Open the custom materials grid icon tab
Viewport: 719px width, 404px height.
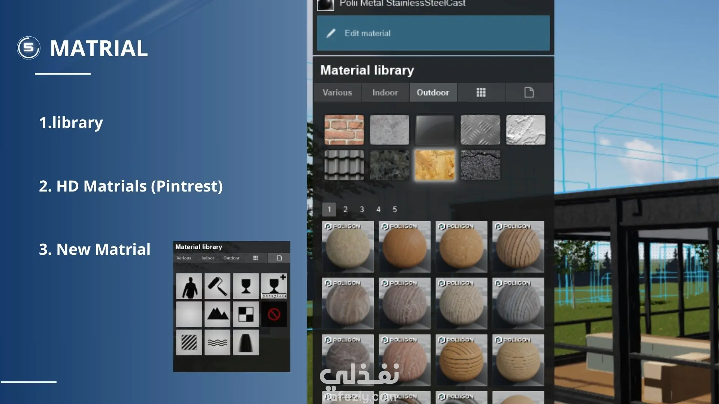coord(481,92)
